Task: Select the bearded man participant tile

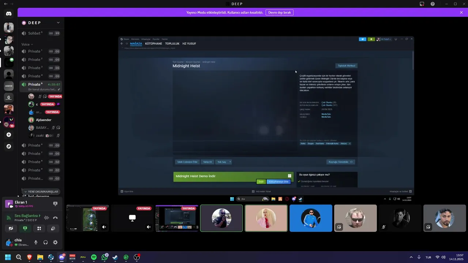Action: pyautogui.click(x=445, y=218)
